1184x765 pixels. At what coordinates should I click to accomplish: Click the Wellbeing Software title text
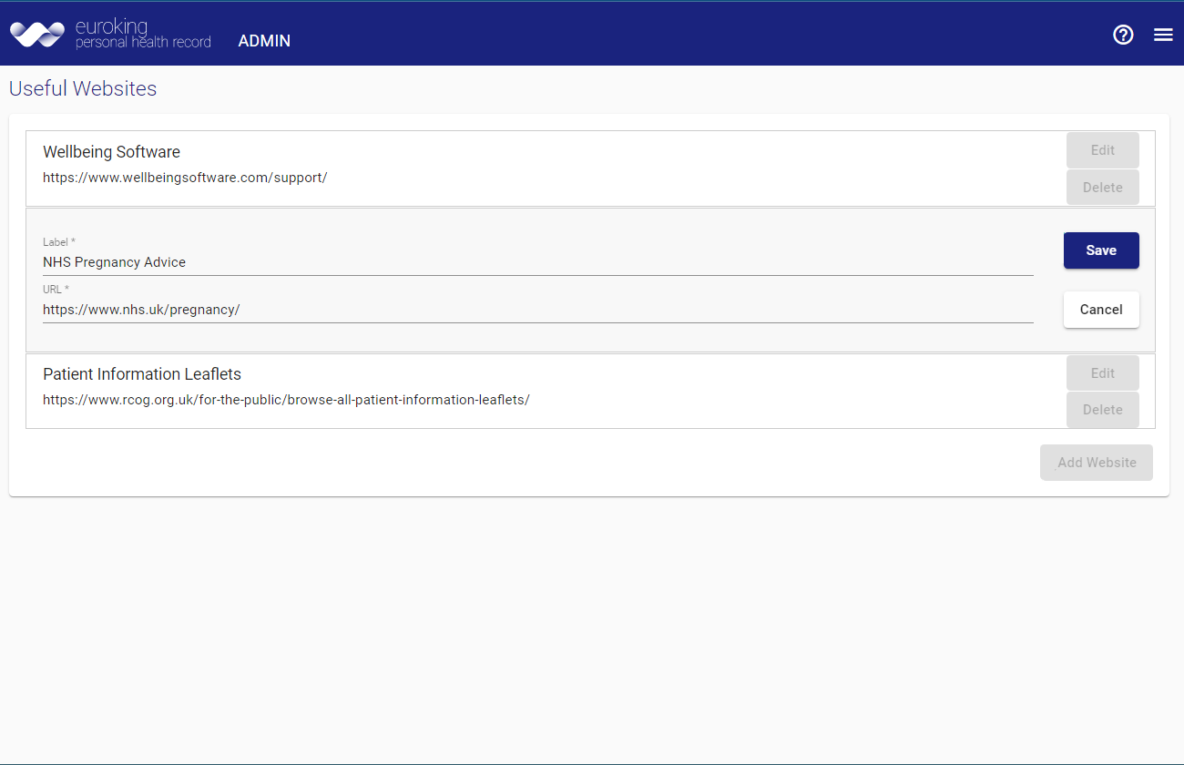click(x=111, y=152)
